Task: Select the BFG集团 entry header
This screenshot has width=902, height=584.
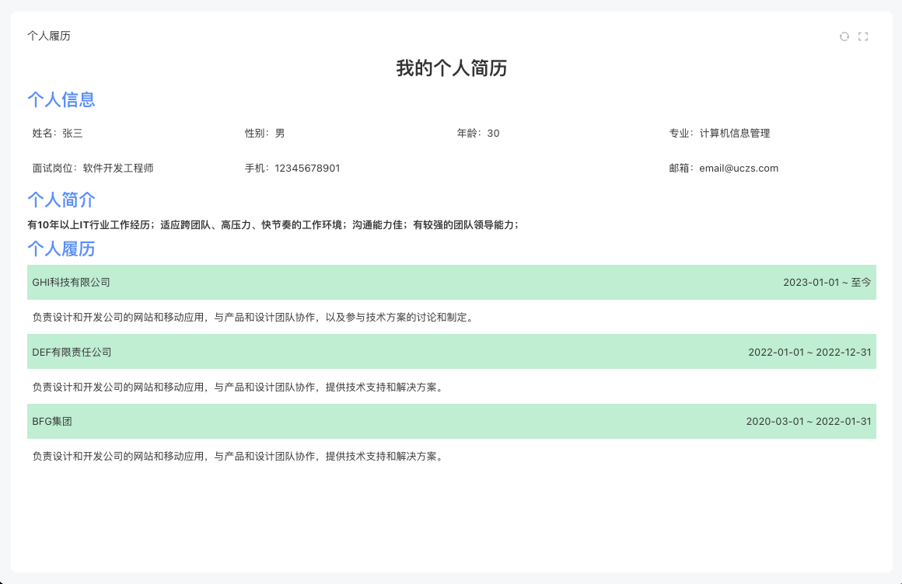Action: point(54,421)
